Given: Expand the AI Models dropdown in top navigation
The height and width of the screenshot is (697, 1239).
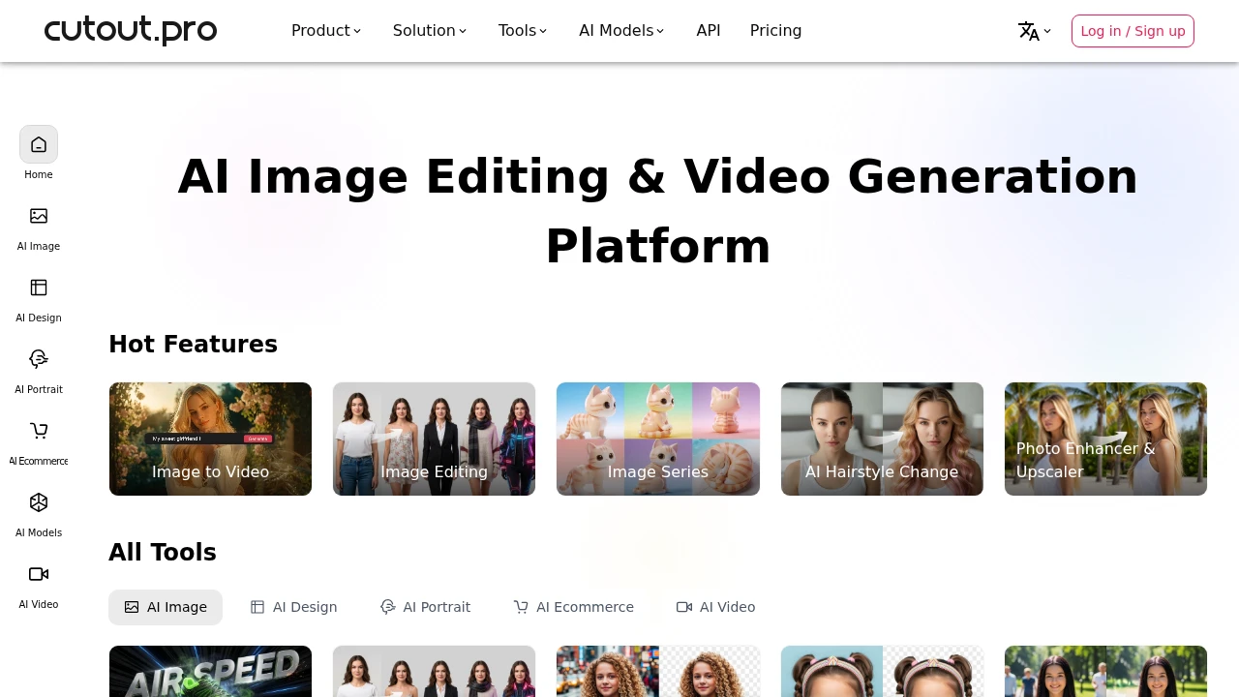Looking at the screenshot, I should point(620,30).
